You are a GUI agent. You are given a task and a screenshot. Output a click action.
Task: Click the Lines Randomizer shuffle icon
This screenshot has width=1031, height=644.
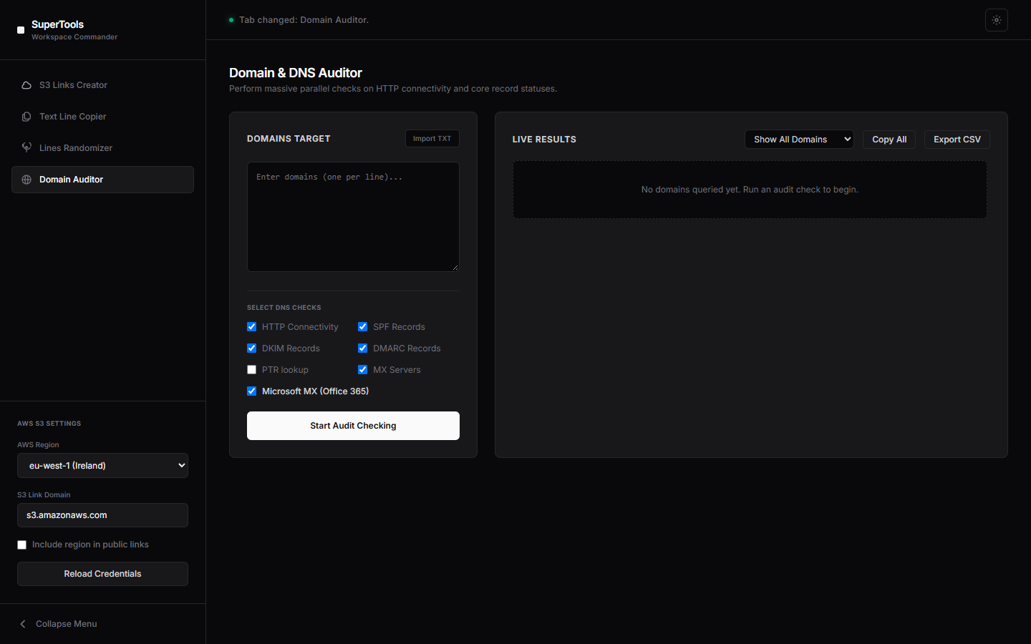coord(26,147)
